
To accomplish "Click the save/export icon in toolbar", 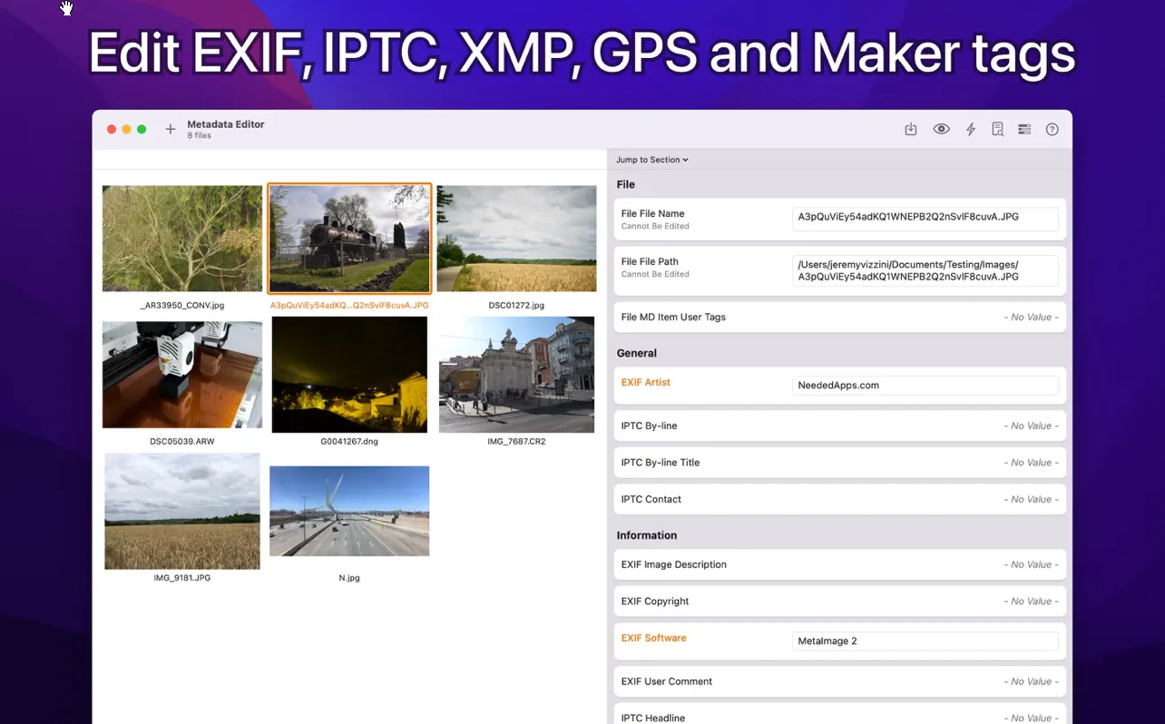I will tap(911, 130).
